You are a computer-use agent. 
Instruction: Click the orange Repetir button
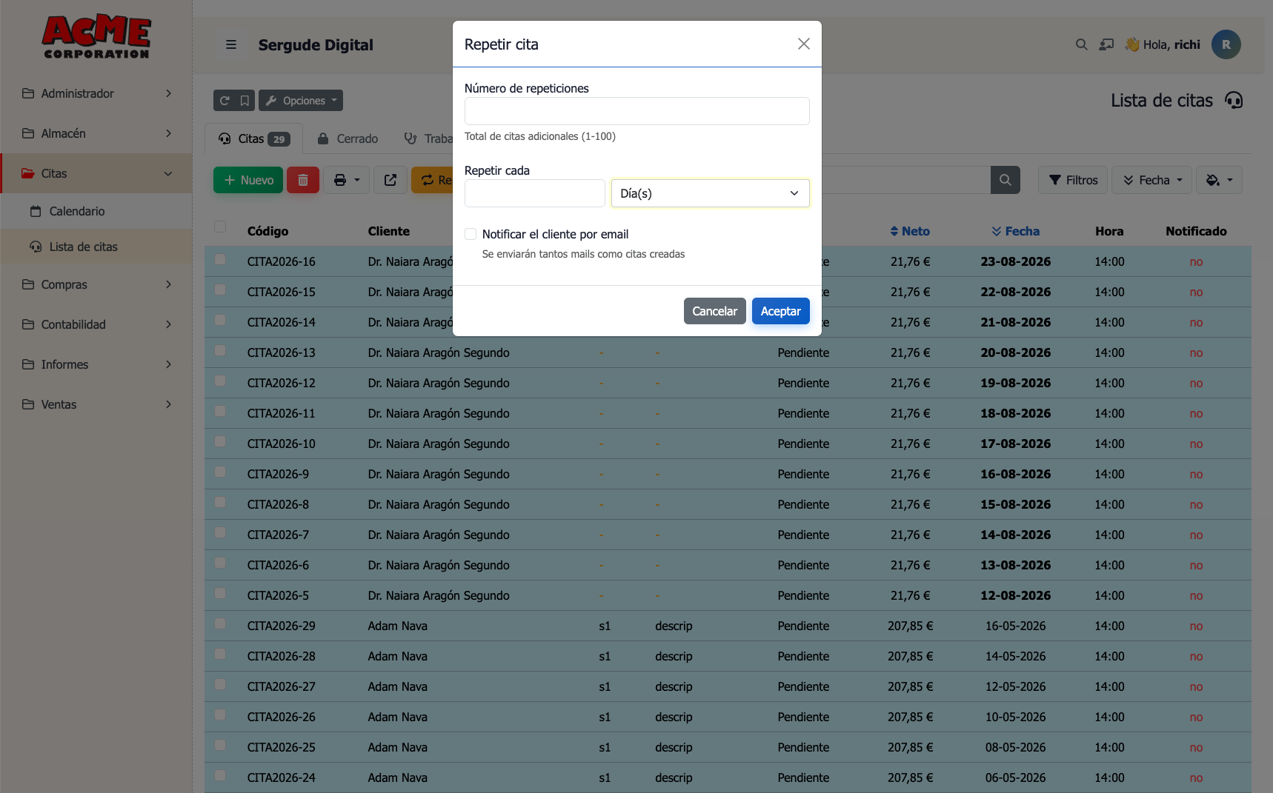[432, 180]
